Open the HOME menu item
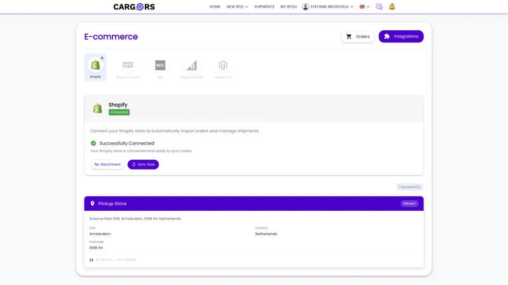Viewport: 508px width, 285px height. tap(215, 6)
